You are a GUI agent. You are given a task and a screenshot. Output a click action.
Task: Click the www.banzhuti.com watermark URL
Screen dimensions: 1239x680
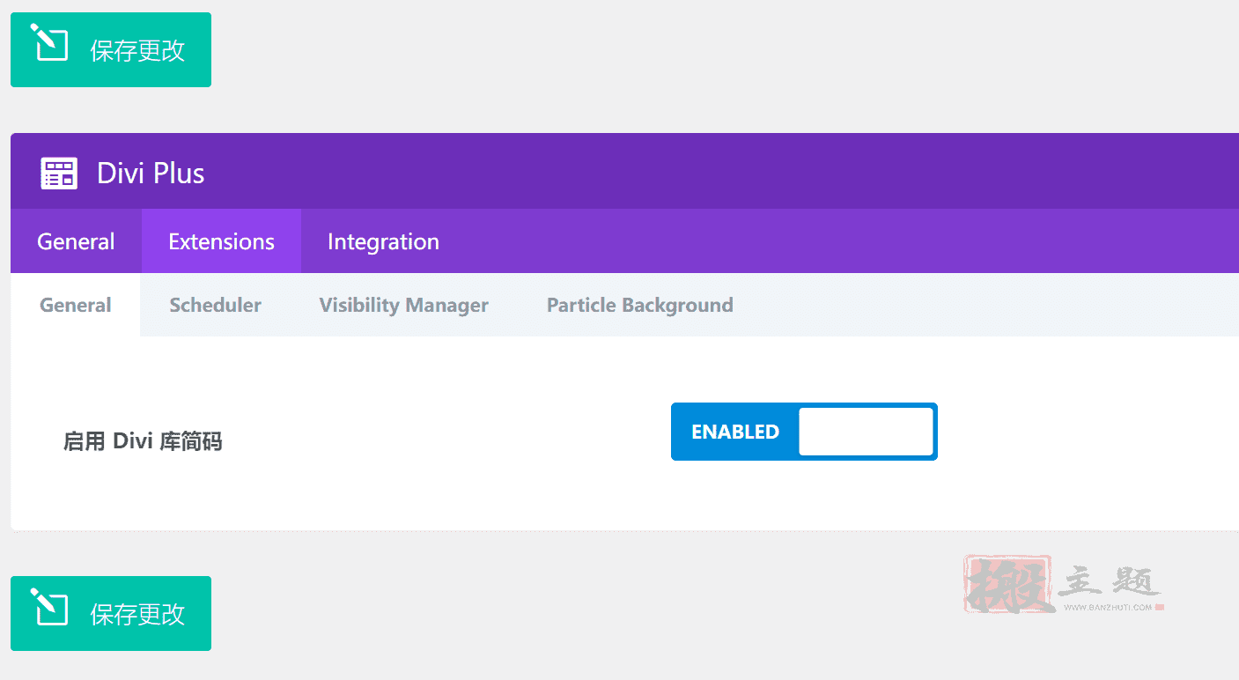coord(1108,607)
